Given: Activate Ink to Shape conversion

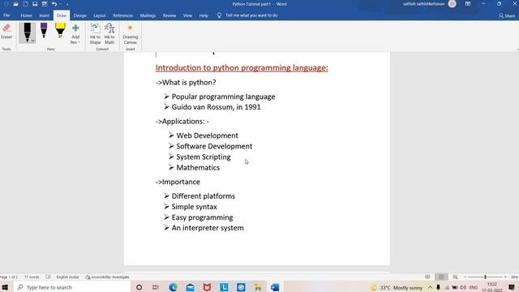Looking at the screenshot, I should click(x=95, y=34).
